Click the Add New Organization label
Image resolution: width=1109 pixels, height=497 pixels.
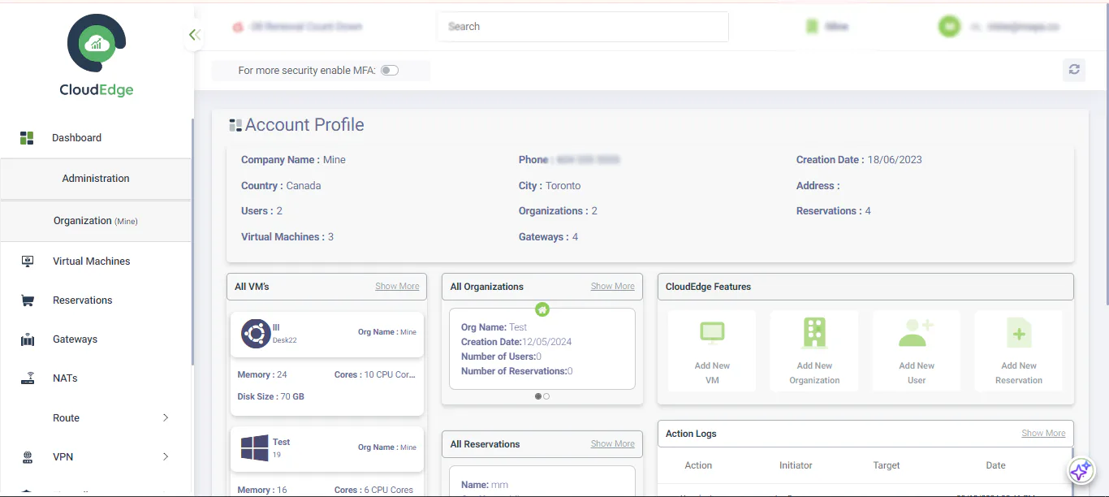(814, 373)
